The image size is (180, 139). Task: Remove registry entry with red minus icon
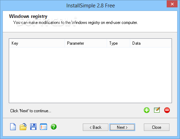pyautogui.click(x=167, y=110)
